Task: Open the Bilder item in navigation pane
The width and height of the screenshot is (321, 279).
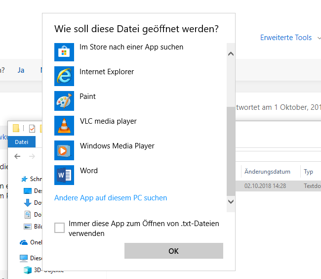Action: [x=33, y=227]
